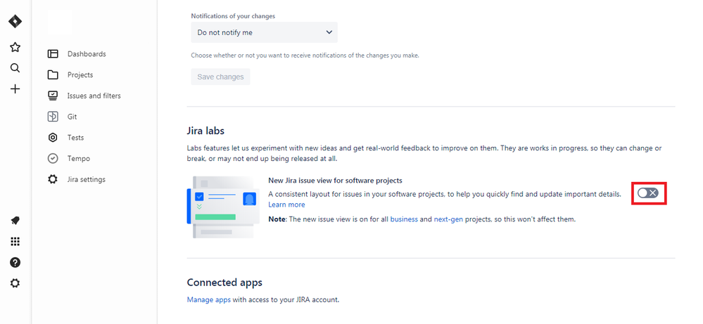The height and width of the screenshot is (324, 703).
Task: Open search with magnifier icon
Action: pyautogui.click(x=15, y=68)
